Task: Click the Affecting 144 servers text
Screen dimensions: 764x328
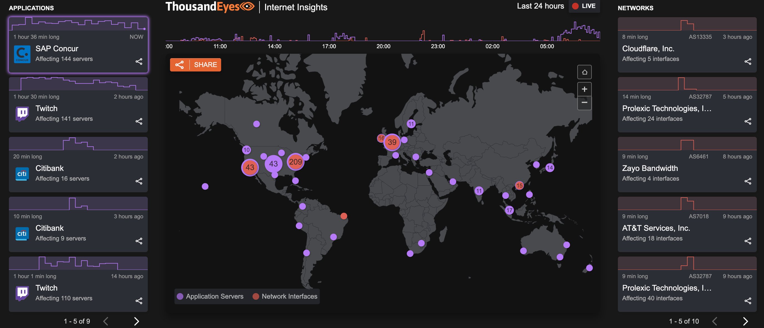Action: [x=64, y=59]
